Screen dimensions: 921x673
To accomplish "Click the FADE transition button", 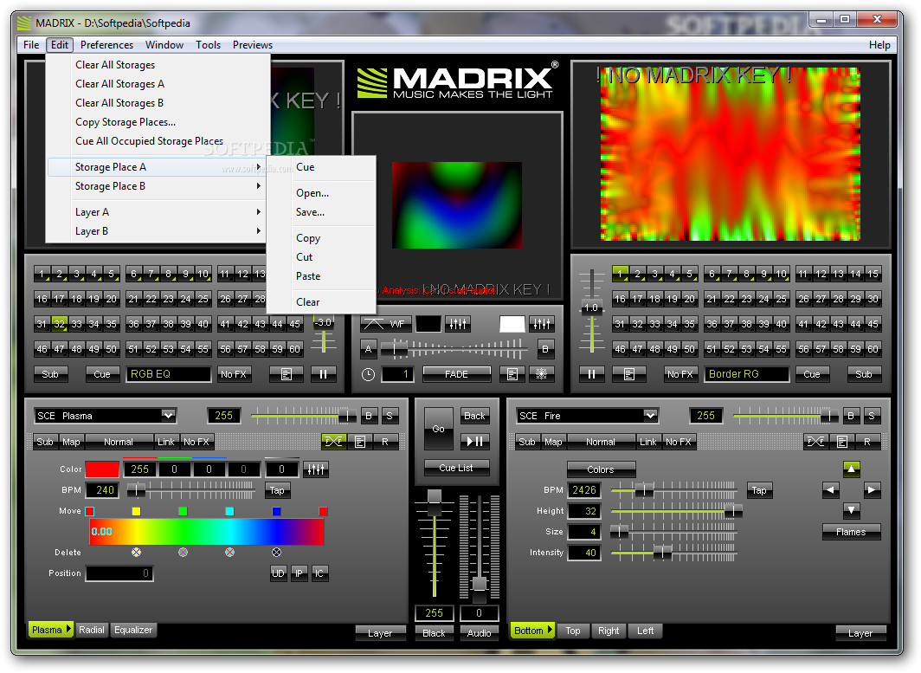I will pyautogui.click(x=456, y=374).
